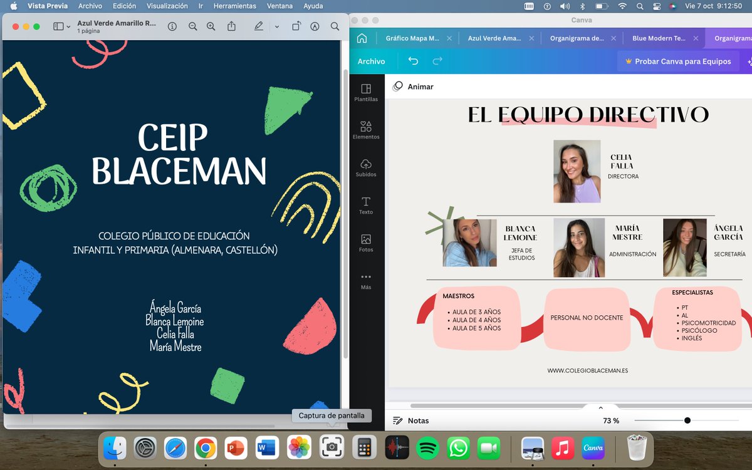Launch Microsoft Word from the Dock
The image size is (752, 470).
268,448
